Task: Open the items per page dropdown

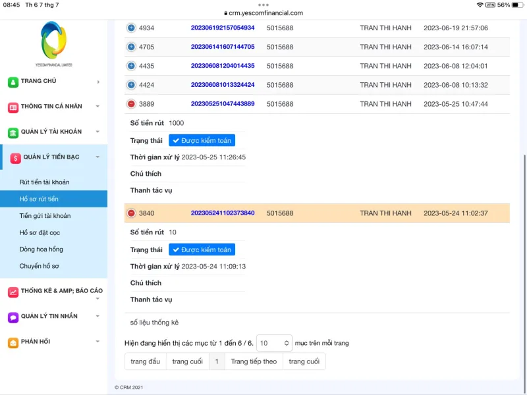Action: point(274,343)
